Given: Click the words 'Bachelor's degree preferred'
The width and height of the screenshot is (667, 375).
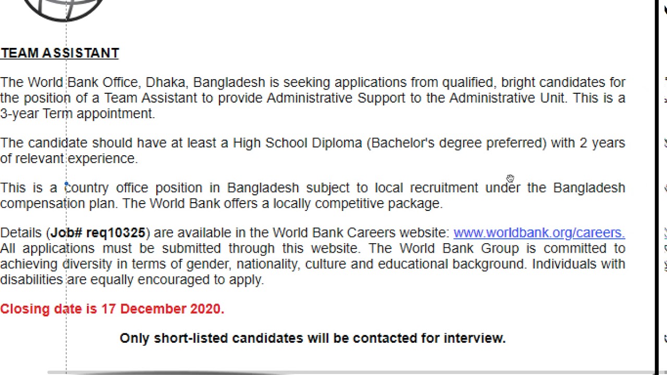Looking at the screenshot, I should point(456,143).
